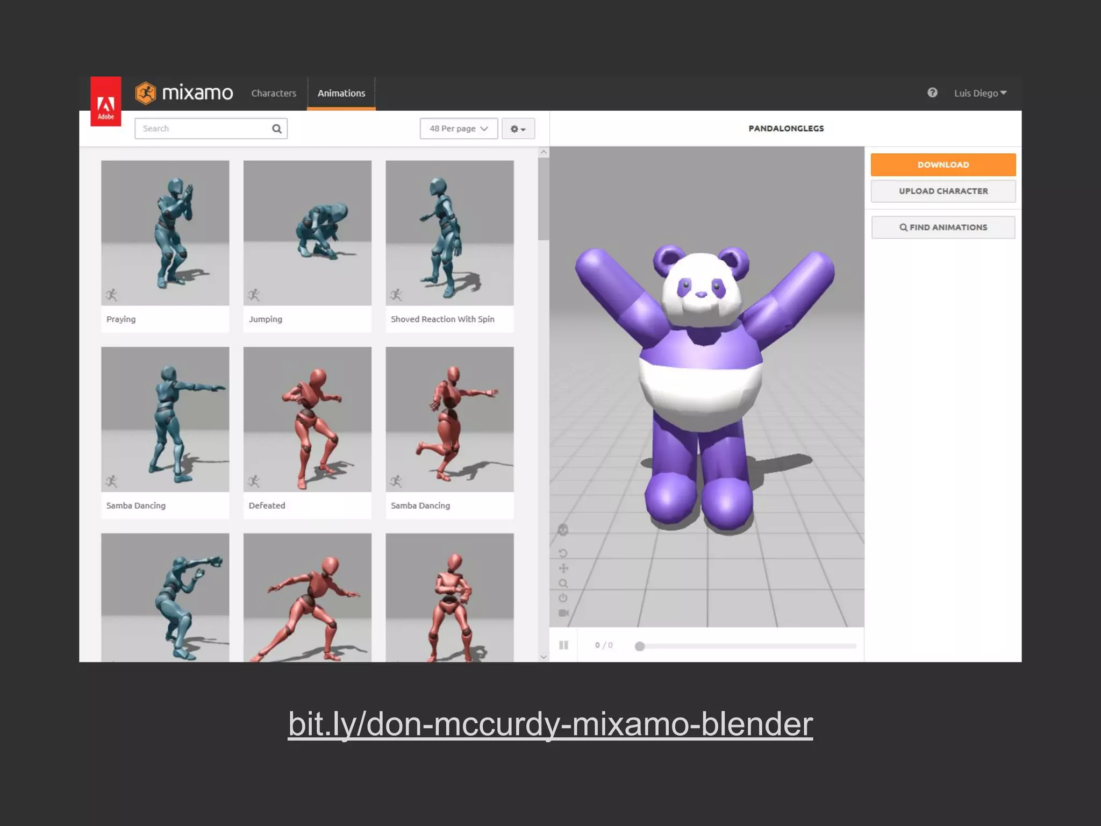Screen dimensions: 1101x826
Task: Click the purple panda character in viewer
Action: [x=704, y=387]
